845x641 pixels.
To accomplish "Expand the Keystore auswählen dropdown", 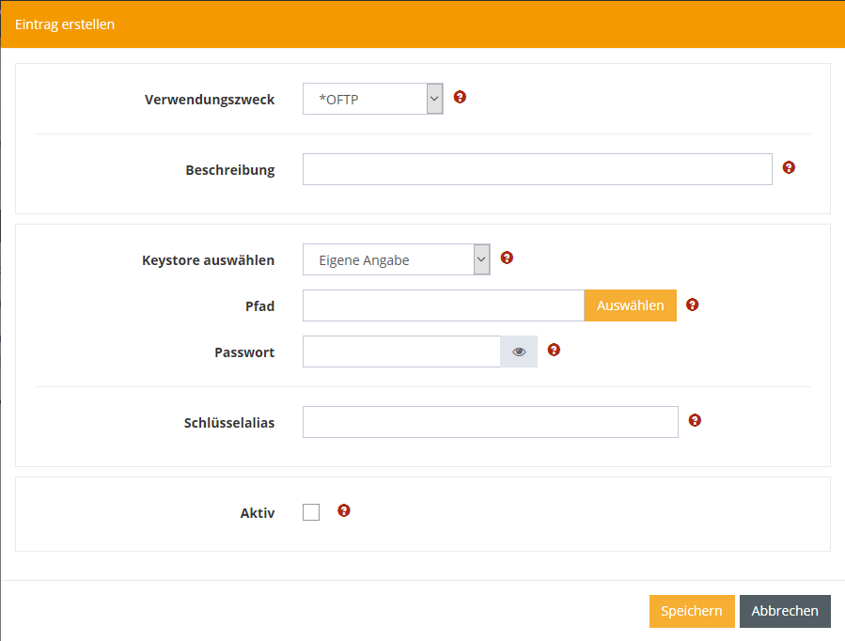I will coord(396,259).
